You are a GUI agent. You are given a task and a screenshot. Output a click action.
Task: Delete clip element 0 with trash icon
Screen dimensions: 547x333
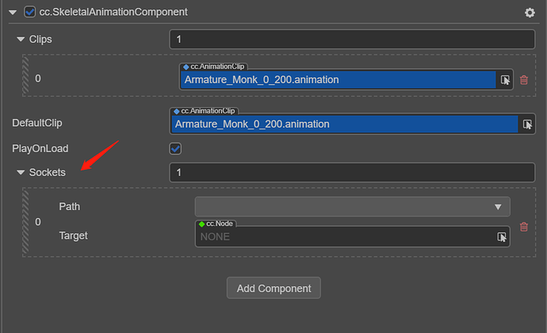click(x=523, y=79)
